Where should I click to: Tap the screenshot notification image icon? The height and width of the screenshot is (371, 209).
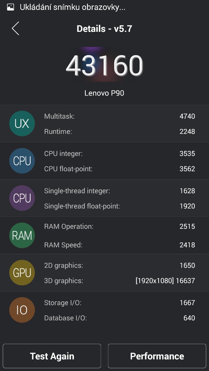(11, 7)
